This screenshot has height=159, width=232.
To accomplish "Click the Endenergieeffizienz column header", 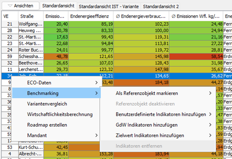I will [x=91, y=16].
